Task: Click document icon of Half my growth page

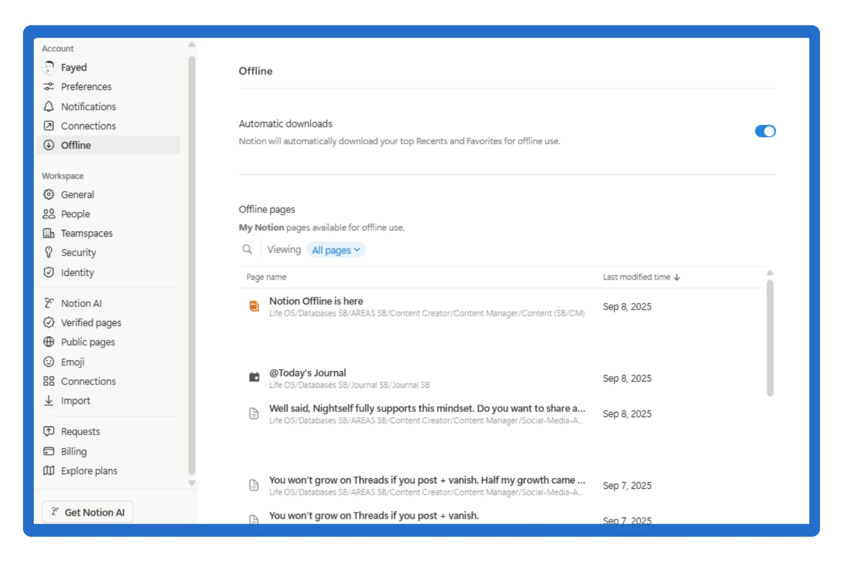Action: pos(254,485)
